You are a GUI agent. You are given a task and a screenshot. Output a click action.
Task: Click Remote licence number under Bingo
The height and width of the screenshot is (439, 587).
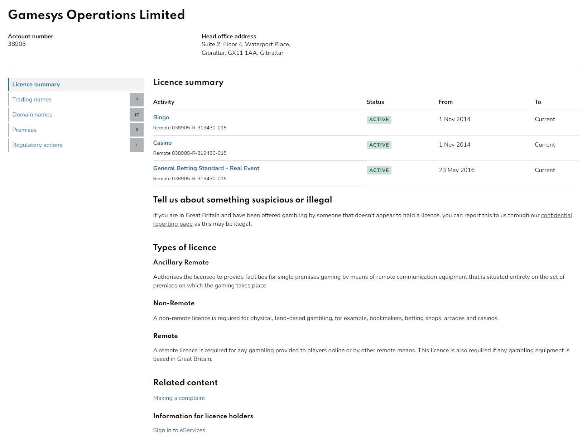coord(190,128)
